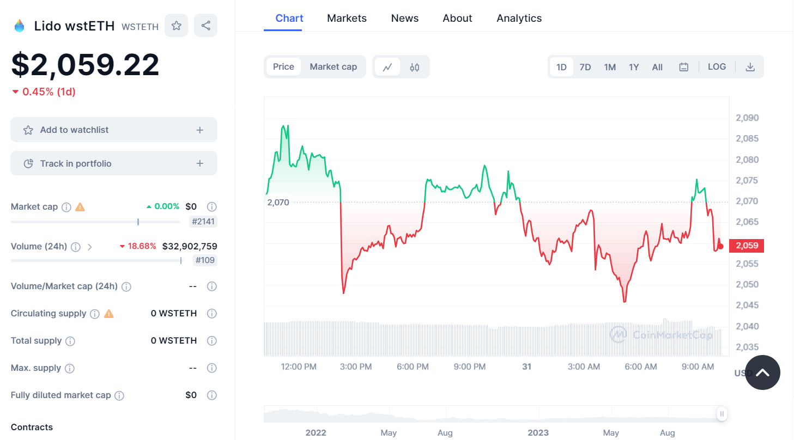The height and width of the screenshot is (440, 794).
Task: Click info icon next to Market cap label
Action: click(66, 207)
